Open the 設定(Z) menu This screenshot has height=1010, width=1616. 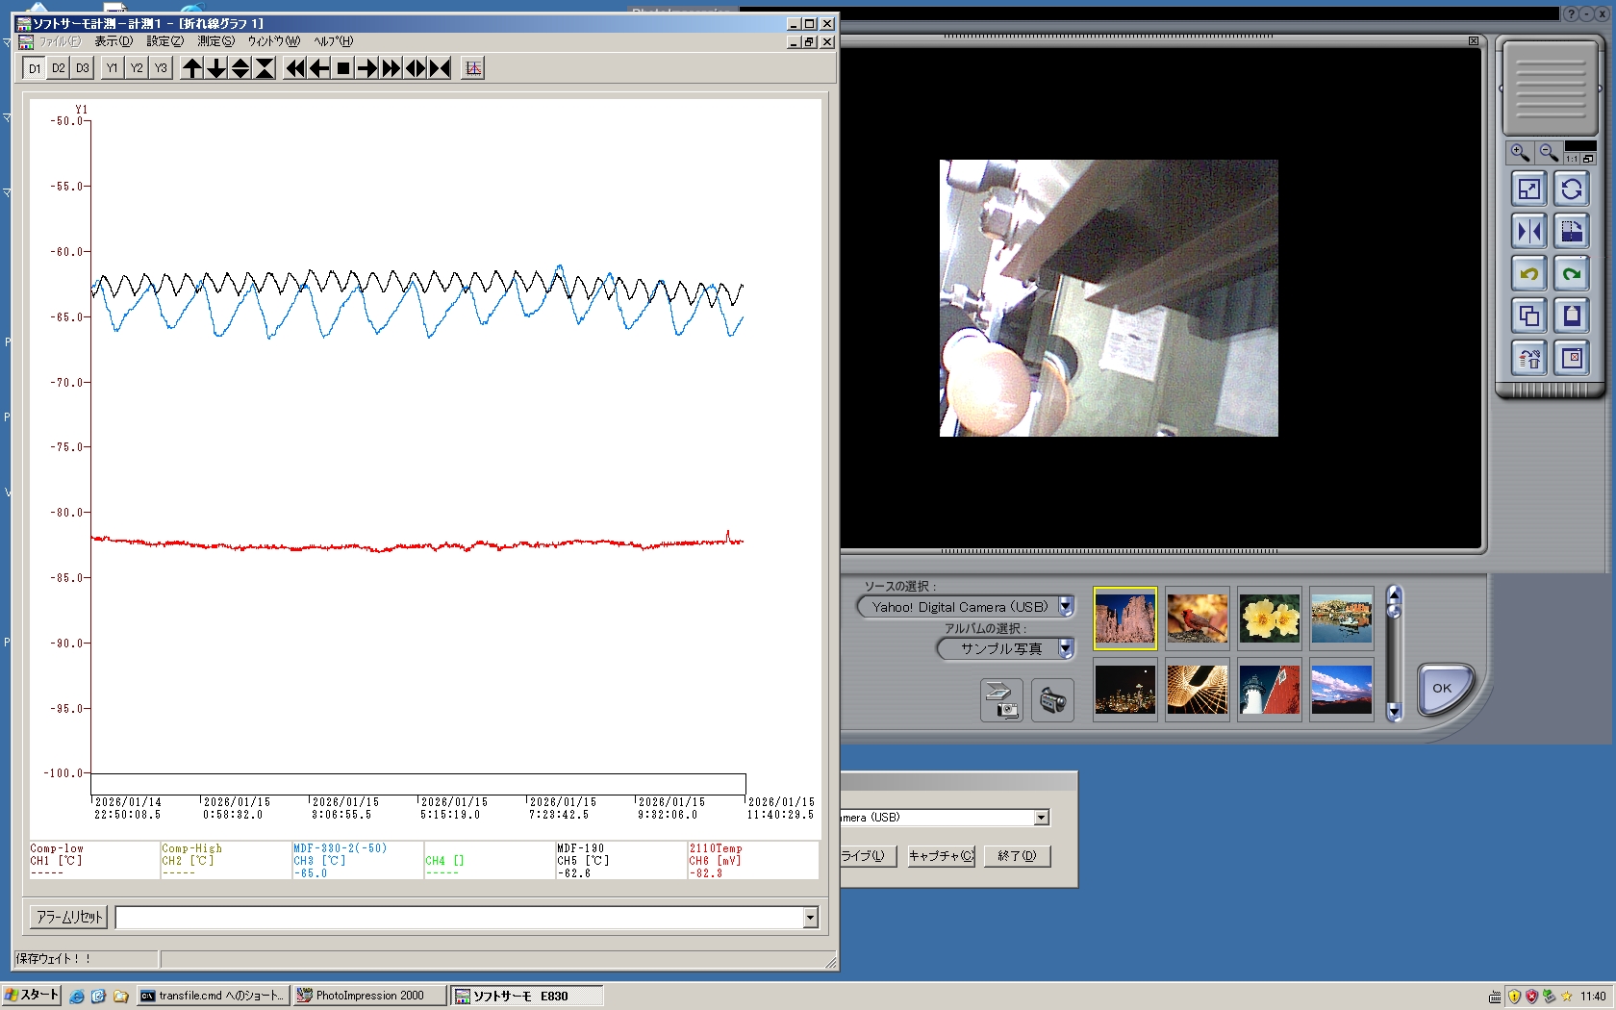pos(164,41)
